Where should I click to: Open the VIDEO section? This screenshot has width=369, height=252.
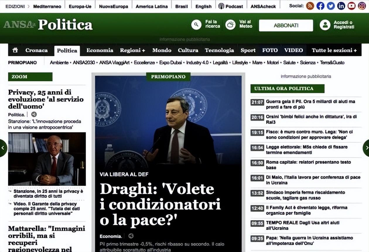click(x=293, y=50)
